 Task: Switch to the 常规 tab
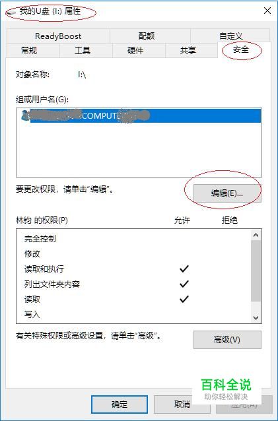[x=29, y=50]
